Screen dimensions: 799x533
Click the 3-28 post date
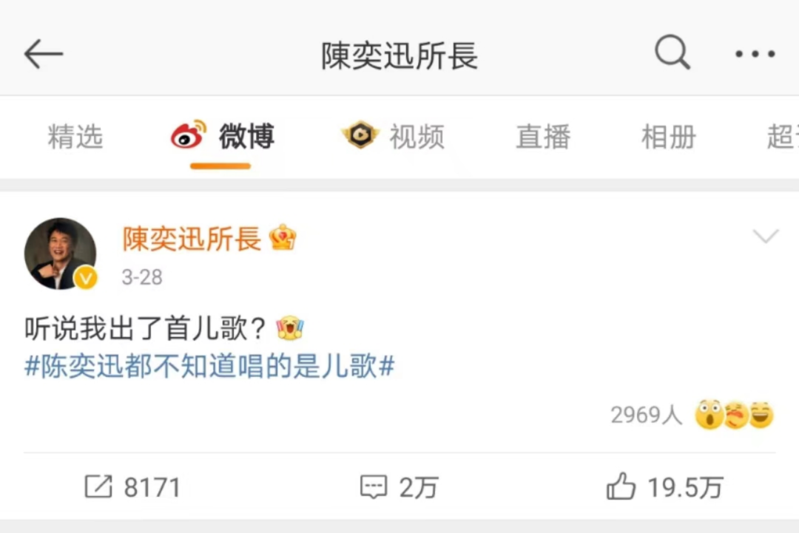pos(142,277)
